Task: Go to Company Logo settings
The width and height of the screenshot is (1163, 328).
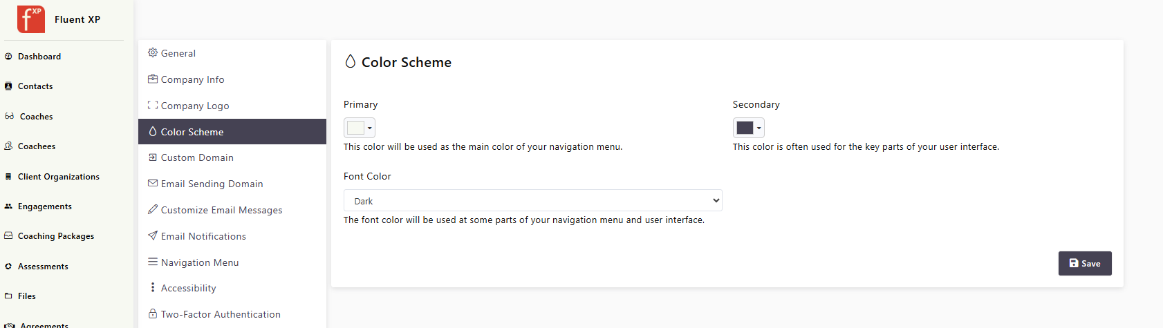Action: [x=194, y=106]
